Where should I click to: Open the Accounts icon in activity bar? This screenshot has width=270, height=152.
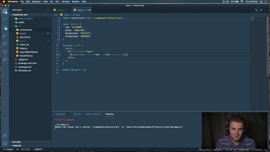(x=5, y=135)
